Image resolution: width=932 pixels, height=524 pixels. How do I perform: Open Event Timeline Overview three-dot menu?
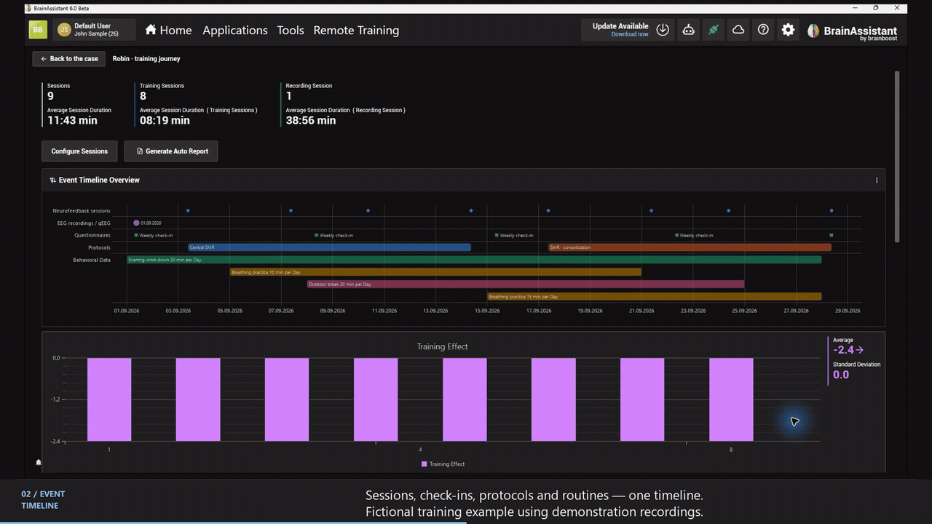point(877,180)
